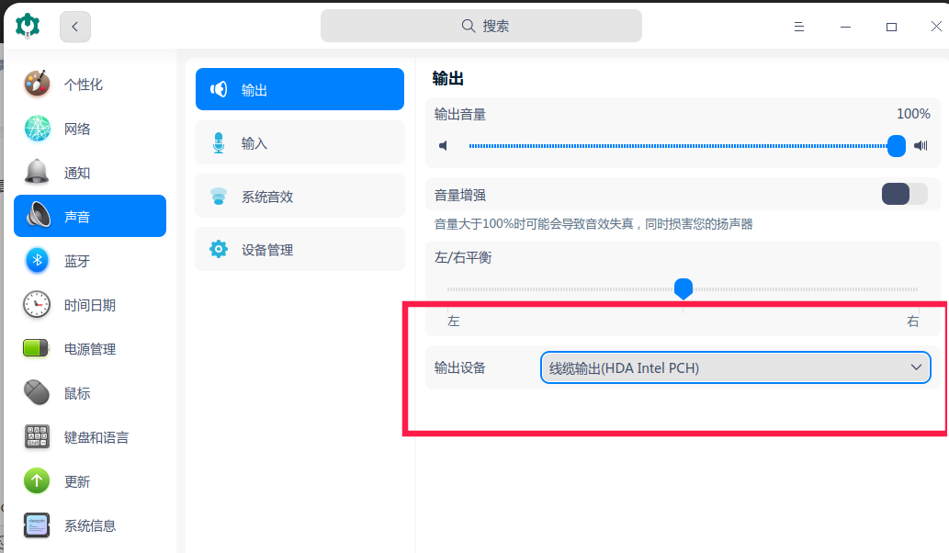
Task: Open 更新 settings
Action: pyautogui.click(x=90, y=481)
